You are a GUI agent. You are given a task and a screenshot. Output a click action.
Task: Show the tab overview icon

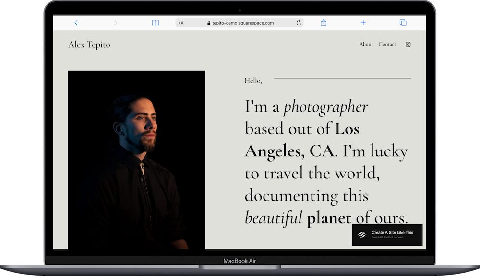point(403,23)
